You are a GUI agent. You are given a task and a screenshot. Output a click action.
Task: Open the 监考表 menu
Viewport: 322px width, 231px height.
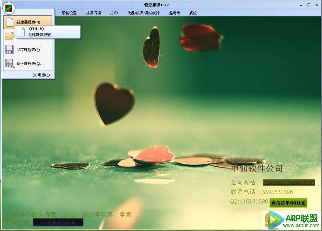coord(175,13)
